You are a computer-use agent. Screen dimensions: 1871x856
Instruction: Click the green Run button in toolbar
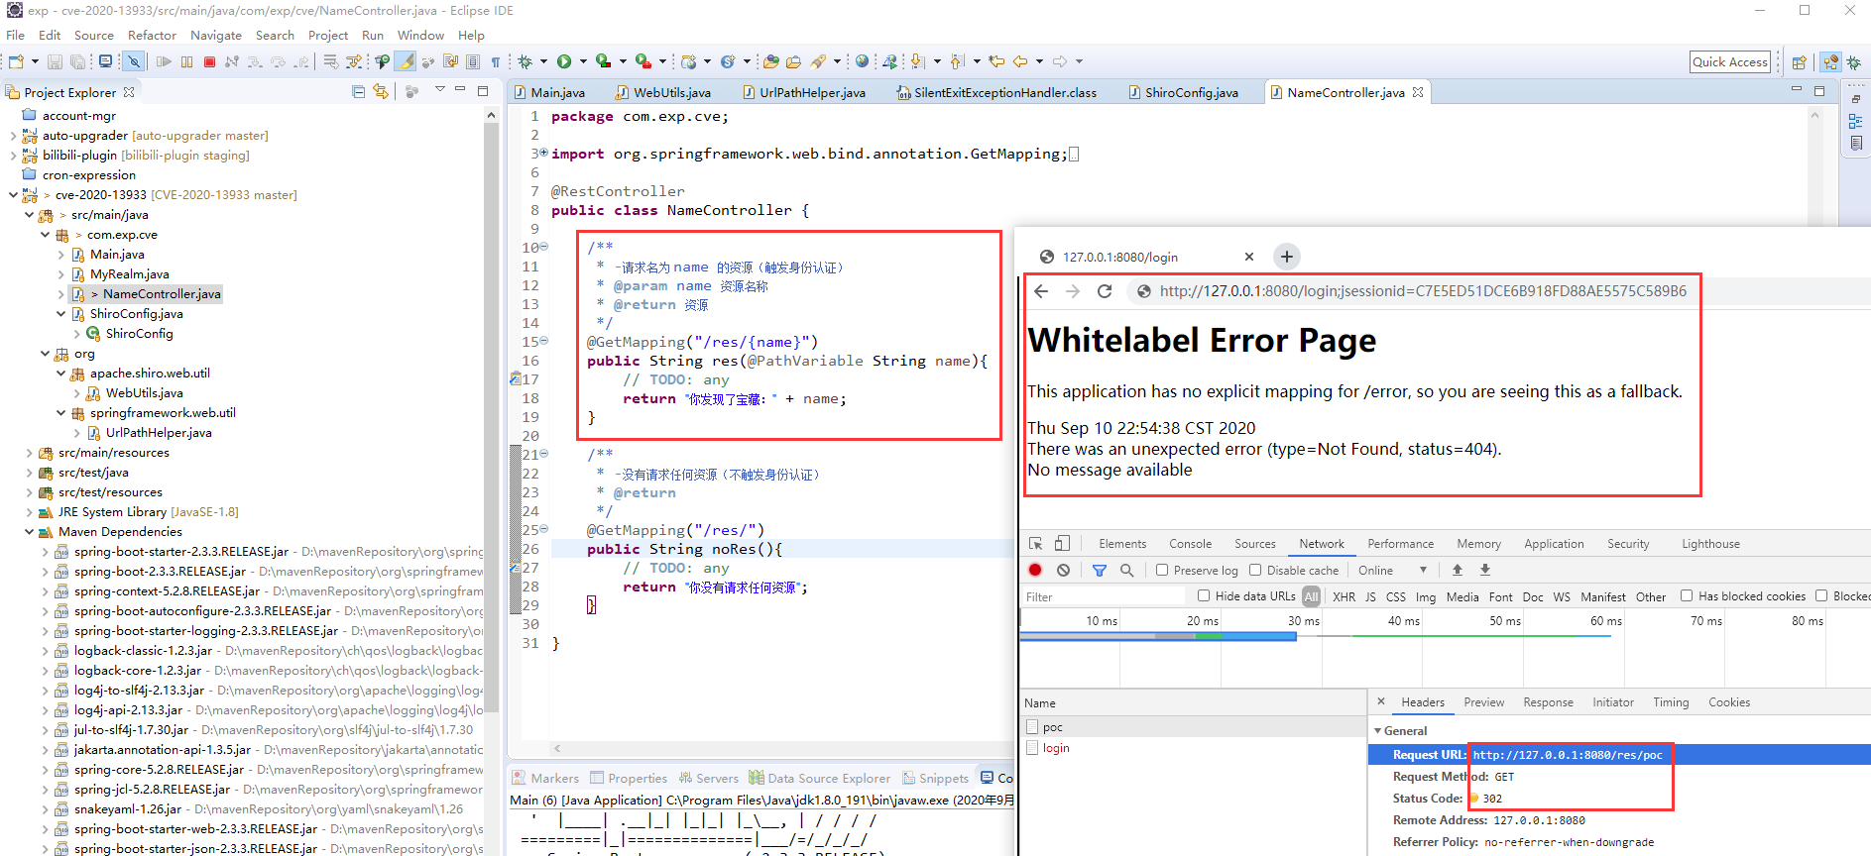click(x=564, y=61)
